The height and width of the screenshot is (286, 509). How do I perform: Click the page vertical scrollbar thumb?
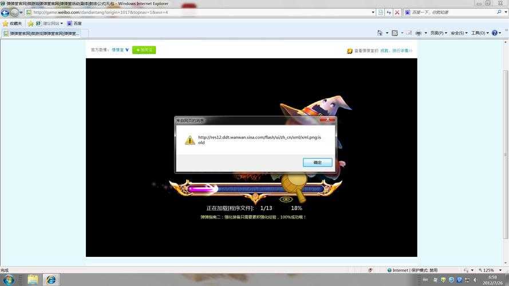[506, 154]
